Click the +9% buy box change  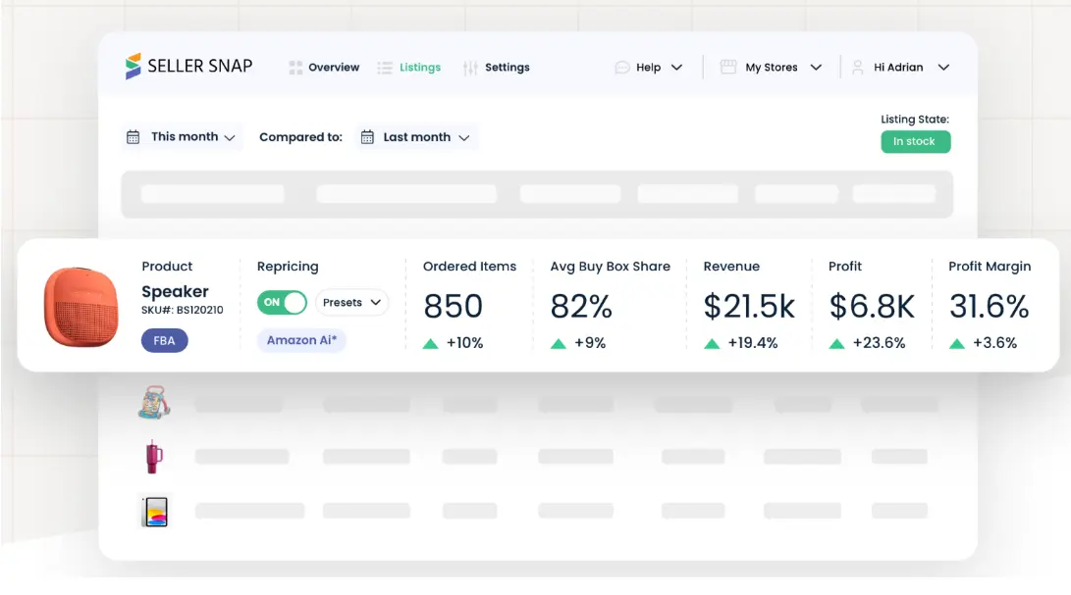[x=590, y=343]
